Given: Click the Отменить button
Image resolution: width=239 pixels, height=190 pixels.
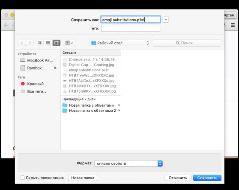Looking at the screenshot, I should coord(178,178).
